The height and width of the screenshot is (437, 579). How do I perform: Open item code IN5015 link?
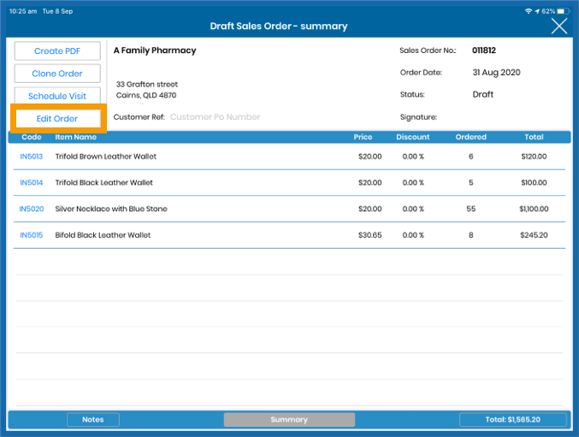(x=31, y=235)
